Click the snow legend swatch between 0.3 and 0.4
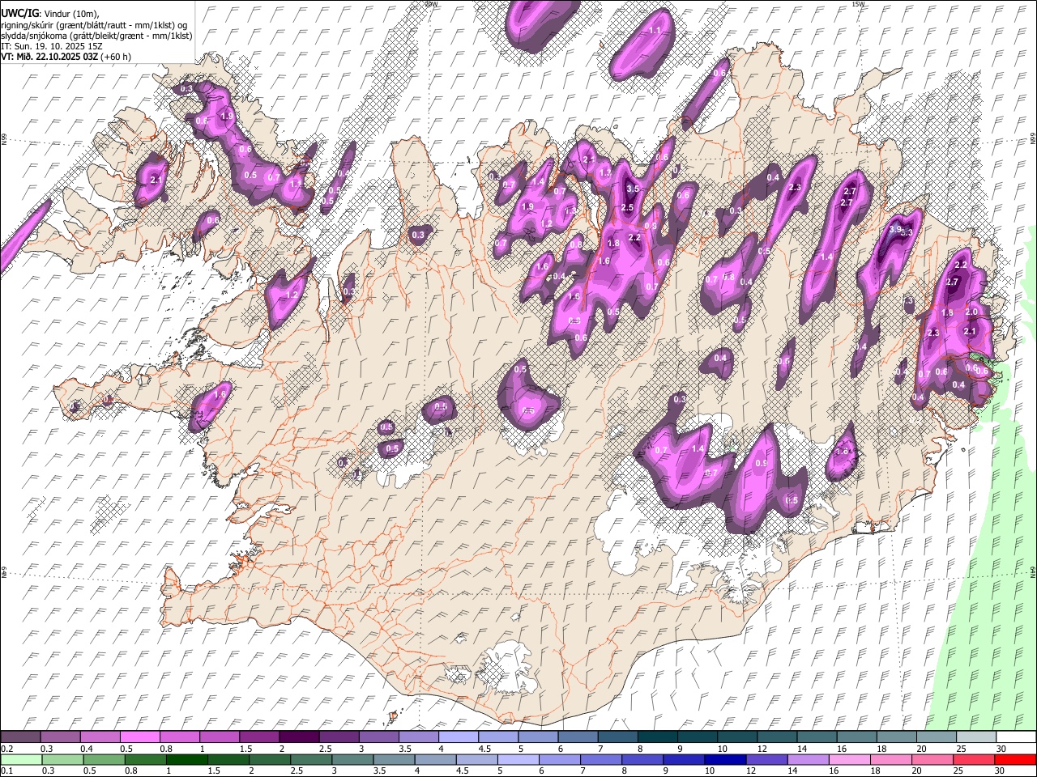The image size is (1037, 777). (60, 737)
